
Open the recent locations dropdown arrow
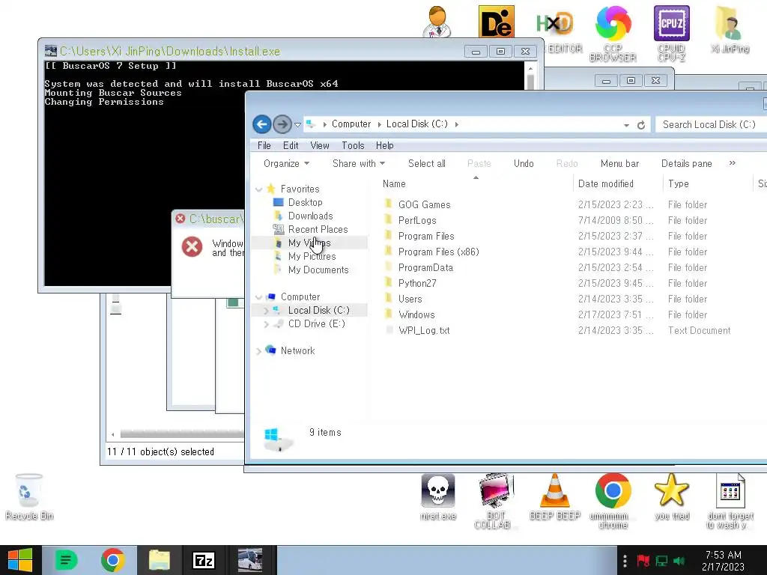pyautogui.click(x=297, y=125)
